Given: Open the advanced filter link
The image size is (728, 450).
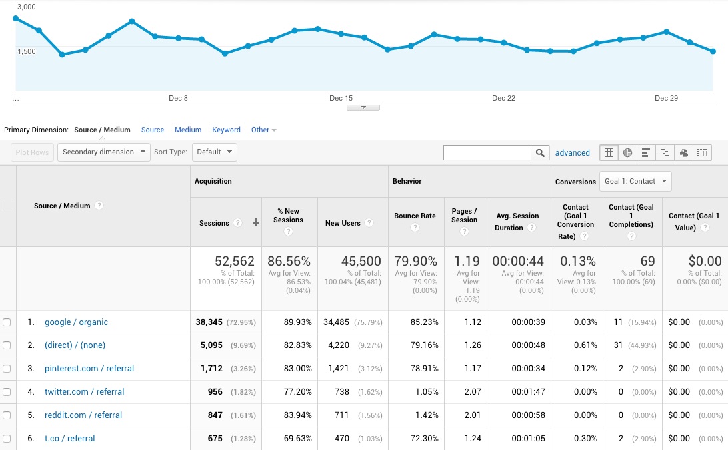Looking at the screenshot, I should (x=573, y=152).
